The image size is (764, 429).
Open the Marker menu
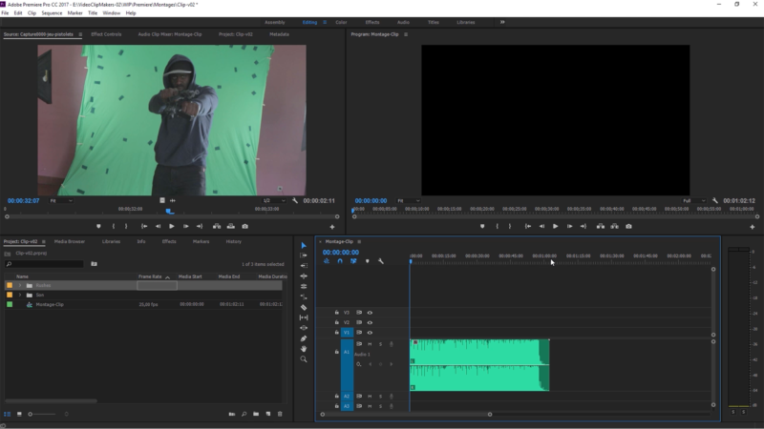coord(74,13)
